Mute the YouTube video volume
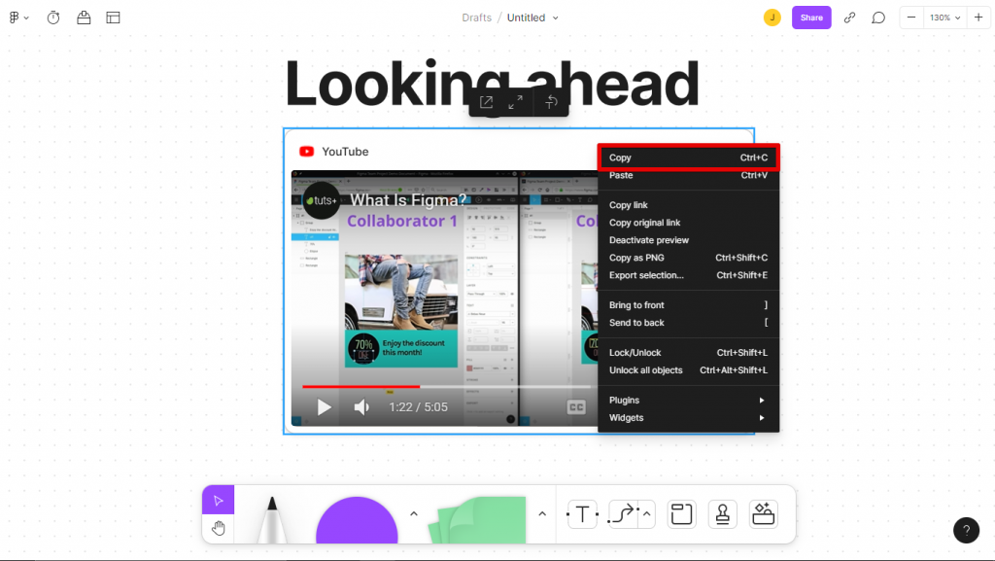The height and width of the screenshot is (561, 995). (360, 406)
